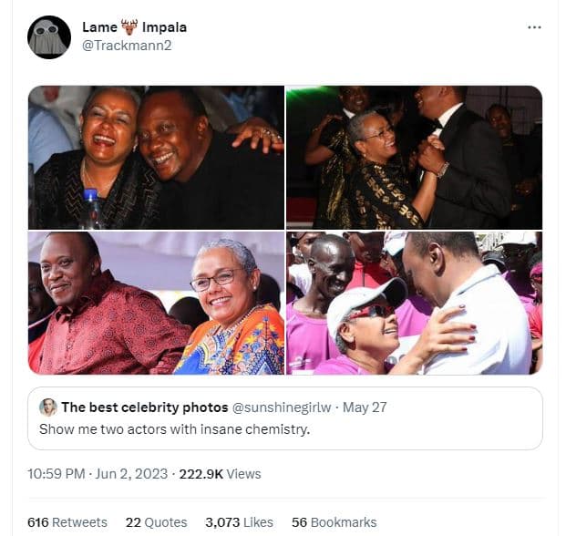Open the quoted tweet text about actors
566x536 pixels.
coord(174,428)
